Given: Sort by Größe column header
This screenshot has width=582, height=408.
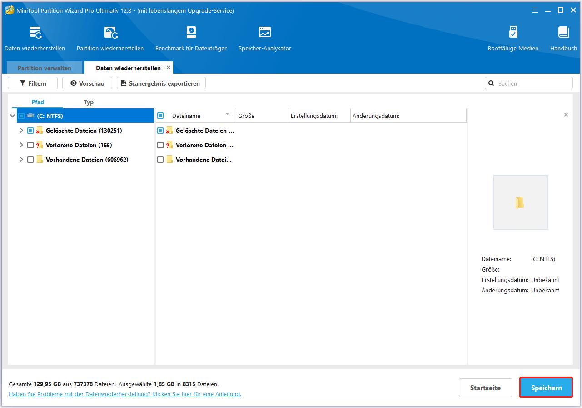Looking at the screenshot, I should [262, 116].
